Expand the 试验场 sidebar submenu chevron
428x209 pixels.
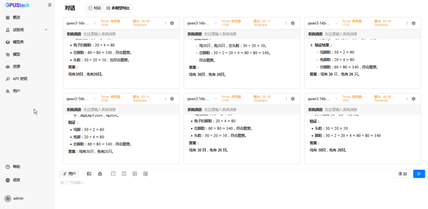[46, 29]
